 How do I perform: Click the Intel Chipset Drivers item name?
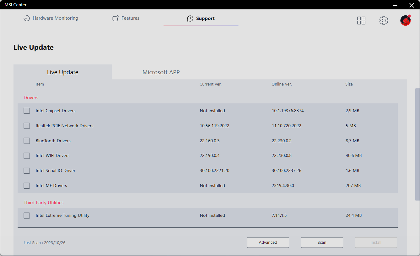point(56,111)
